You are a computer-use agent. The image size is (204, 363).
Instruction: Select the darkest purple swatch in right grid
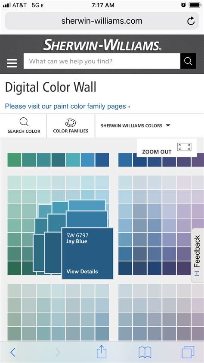(184, 268)
